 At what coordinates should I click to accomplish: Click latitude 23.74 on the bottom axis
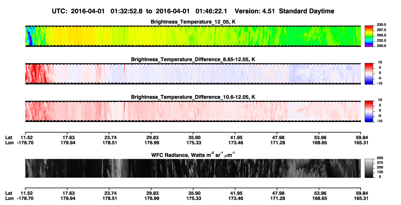click(x=109, y=193)
